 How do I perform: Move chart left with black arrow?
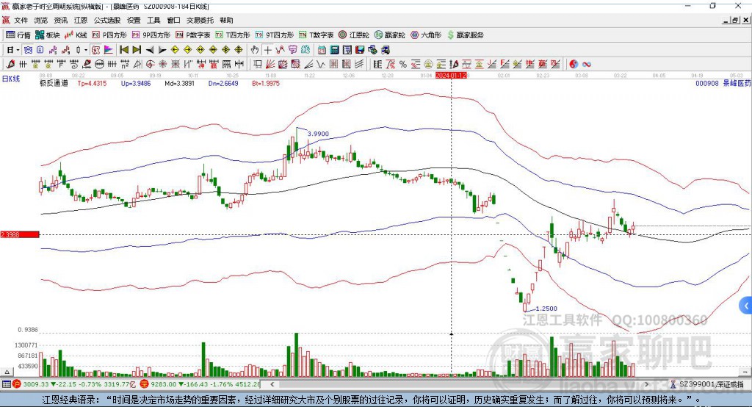click(x=150, y=50)
